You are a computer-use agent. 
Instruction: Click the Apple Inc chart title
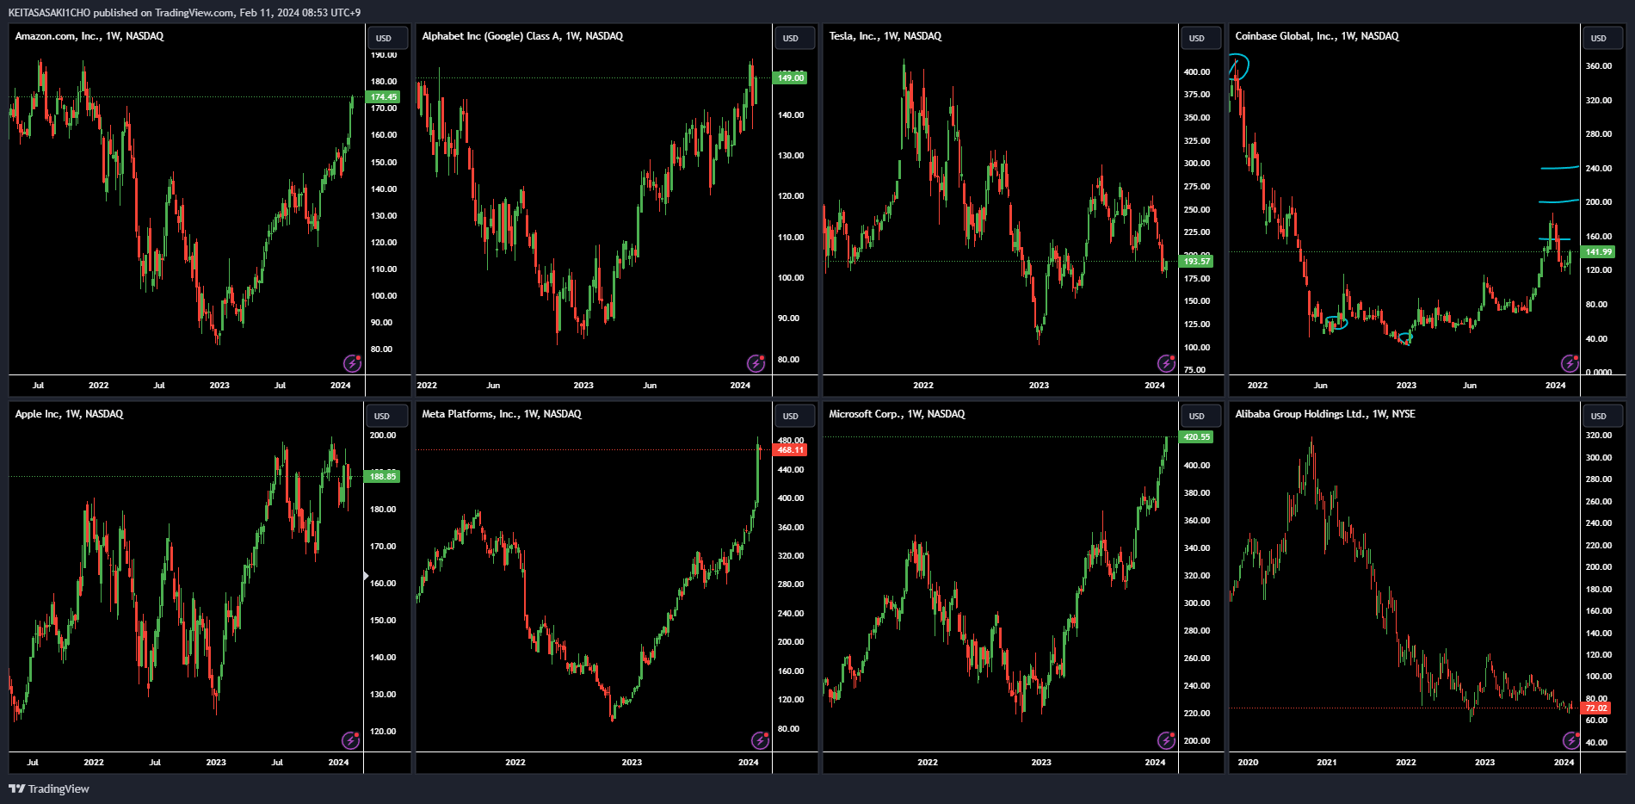69,414
